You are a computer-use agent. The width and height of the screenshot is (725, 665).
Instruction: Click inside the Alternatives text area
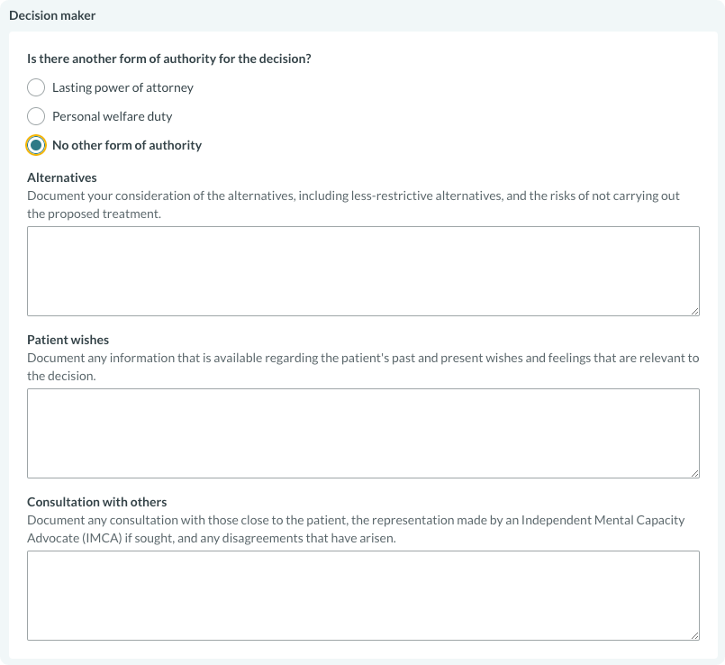click(x=363, y=270)
